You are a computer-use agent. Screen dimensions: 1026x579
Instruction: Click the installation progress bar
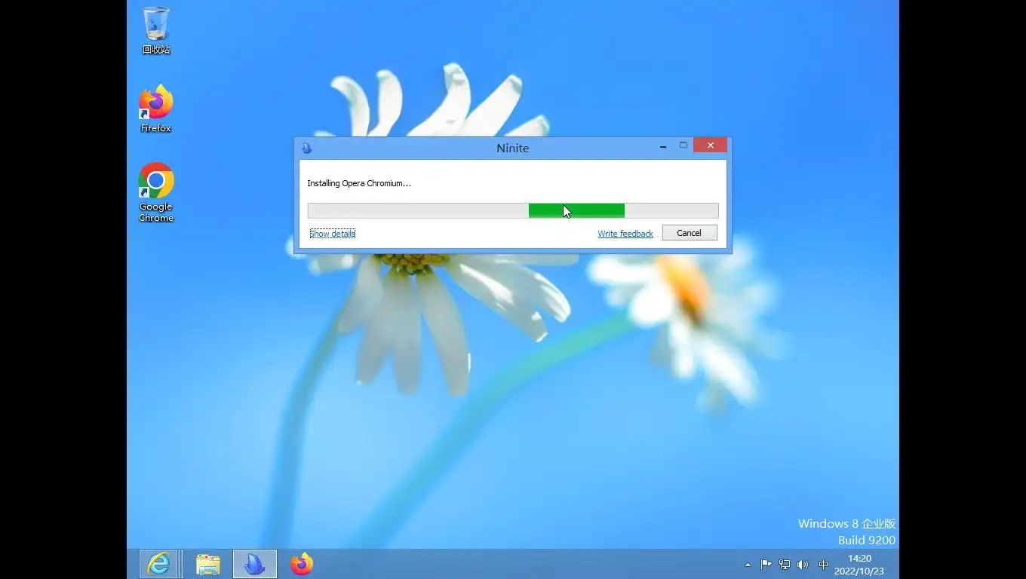tap(513, 211)
